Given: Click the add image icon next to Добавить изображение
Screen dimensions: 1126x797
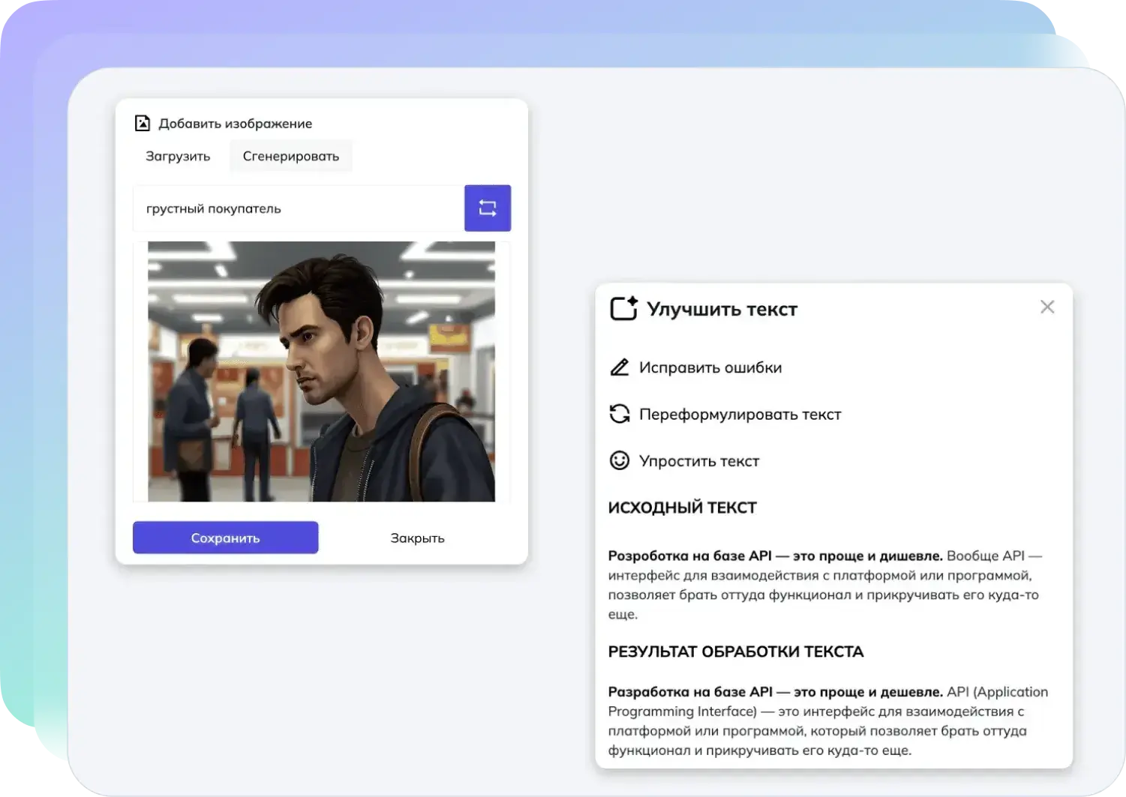Looking at the screenshot, I should click(x=143, y=123).
